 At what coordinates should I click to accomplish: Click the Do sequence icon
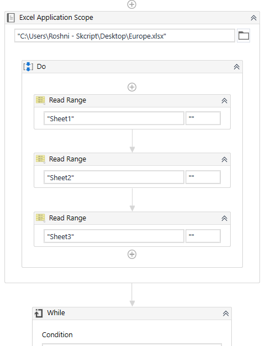tap(28, 67)
